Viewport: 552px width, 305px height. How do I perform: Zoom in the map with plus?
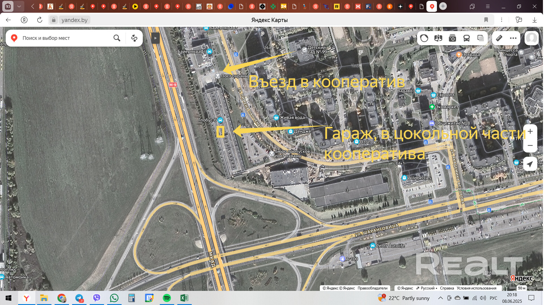[x=530, y=131]
